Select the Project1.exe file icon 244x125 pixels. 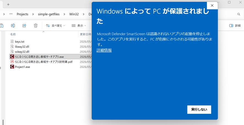pyautogui.click(x=12, y=67)
